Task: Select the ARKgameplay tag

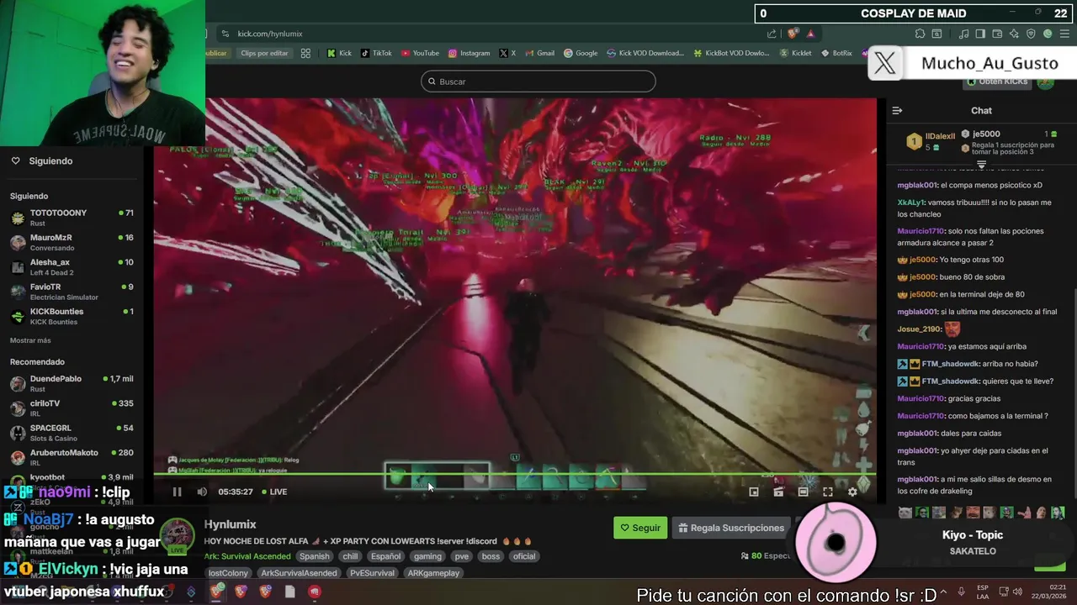Action: [433, 573]
